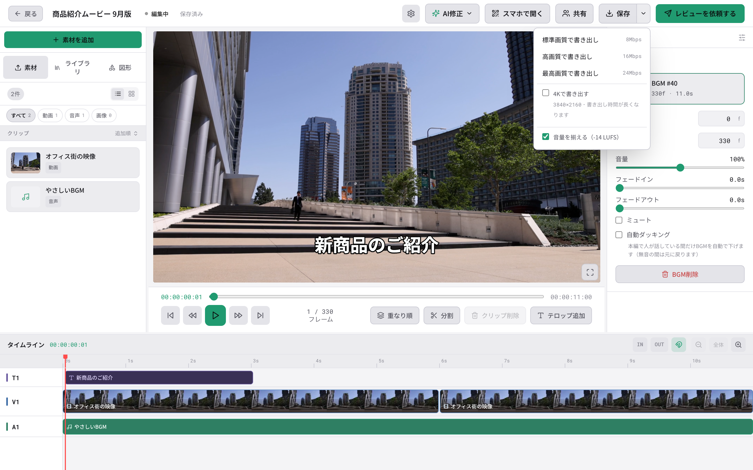Switch to the ライブラリ tab
The image size is (753, 470).
(73, 67)
